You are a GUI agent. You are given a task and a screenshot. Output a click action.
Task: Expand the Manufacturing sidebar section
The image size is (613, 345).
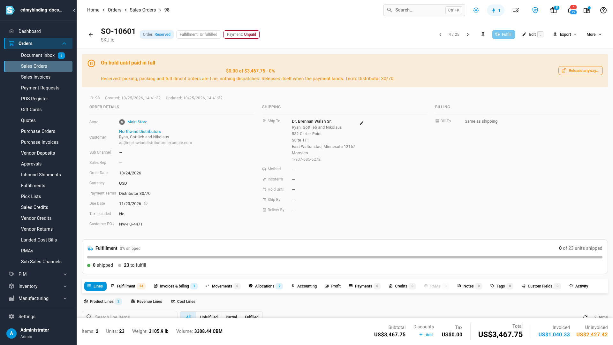[x=65, y=298]
